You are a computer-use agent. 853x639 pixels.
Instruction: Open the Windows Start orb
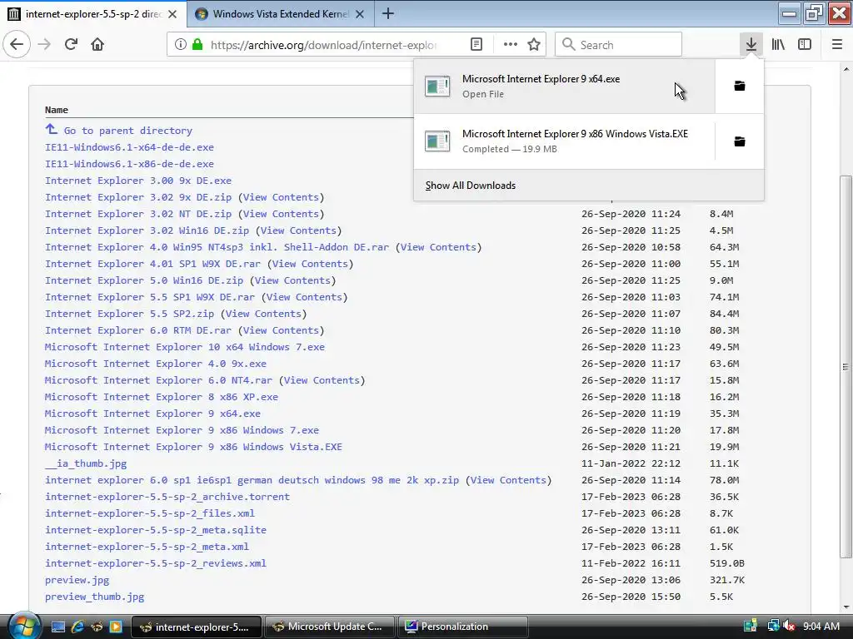(x=24, y=626)
